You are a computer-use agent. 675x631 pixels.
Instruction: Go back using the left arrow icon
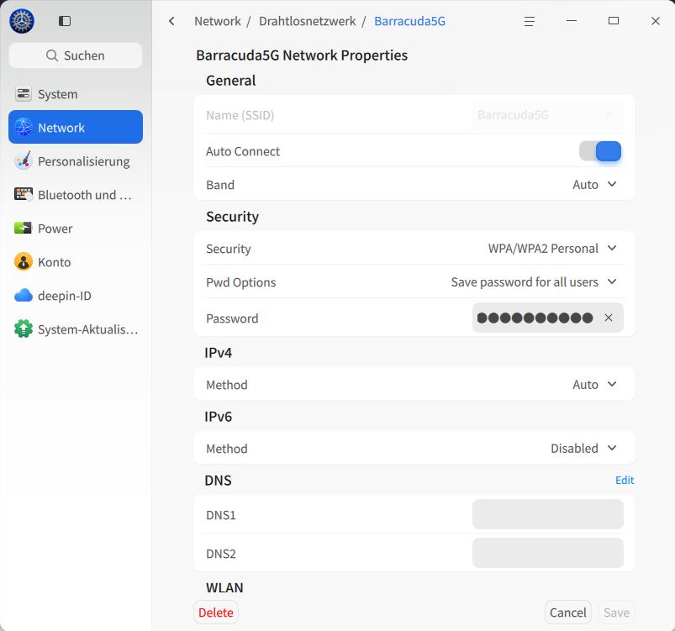click(171, 21)
